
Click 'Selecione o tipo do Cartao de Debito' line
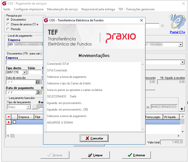tap(69, 83)
